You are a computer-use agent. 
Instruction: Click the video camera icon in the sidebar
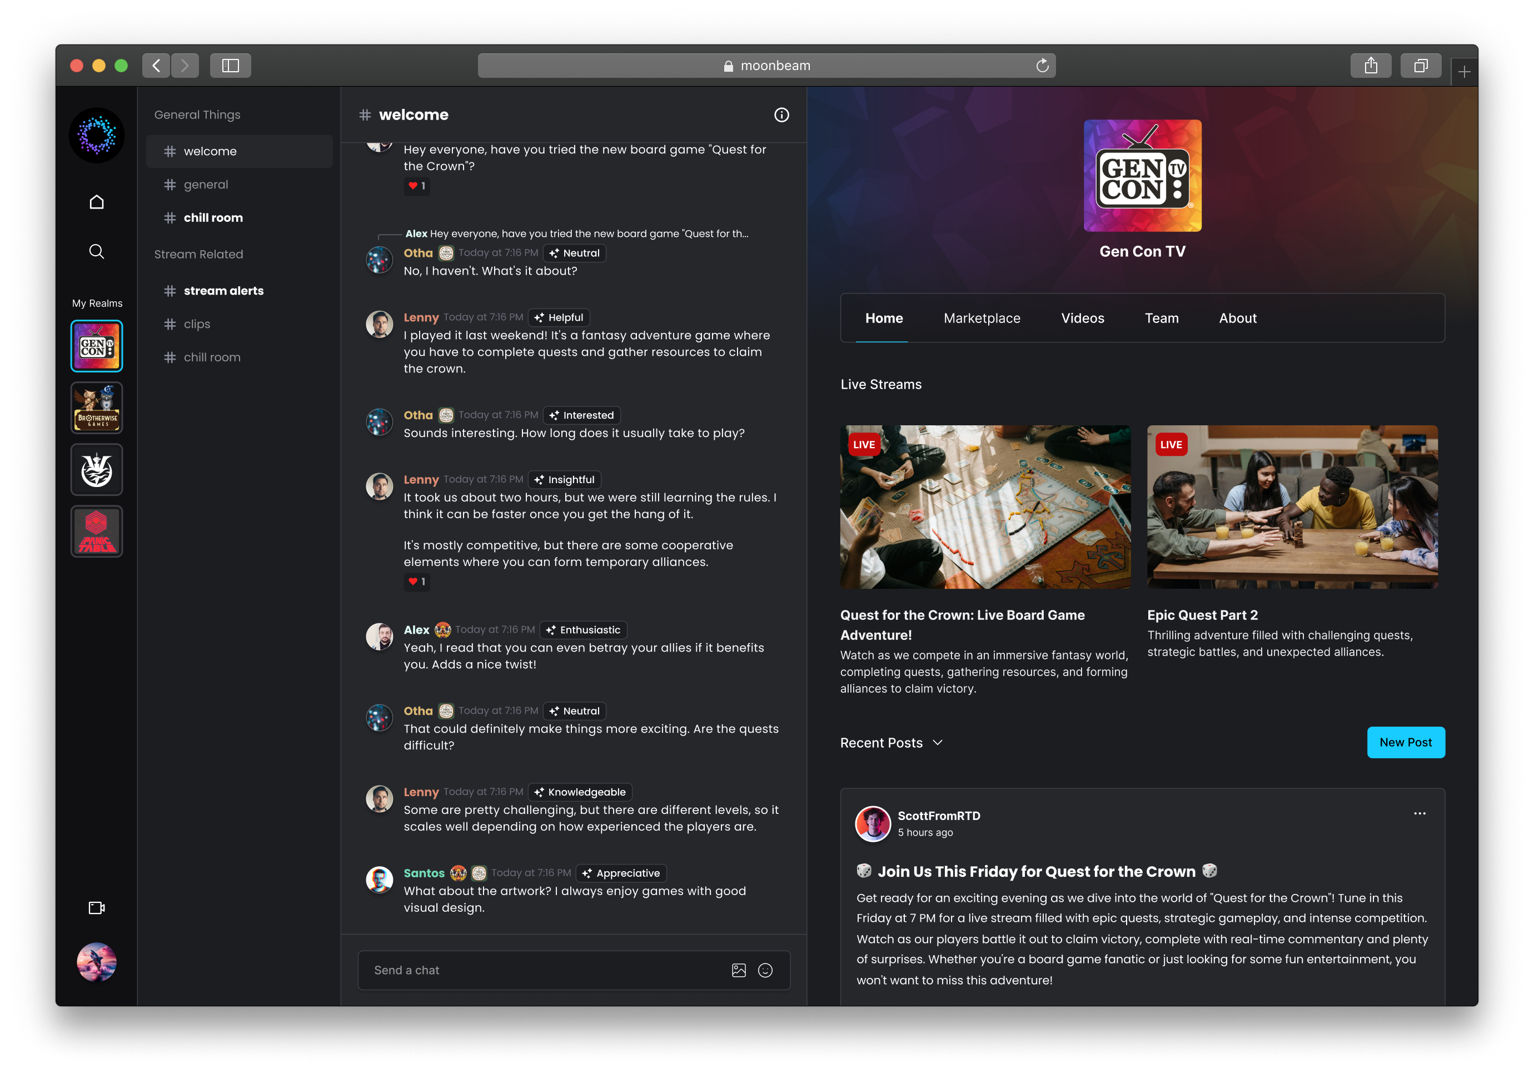97,907
